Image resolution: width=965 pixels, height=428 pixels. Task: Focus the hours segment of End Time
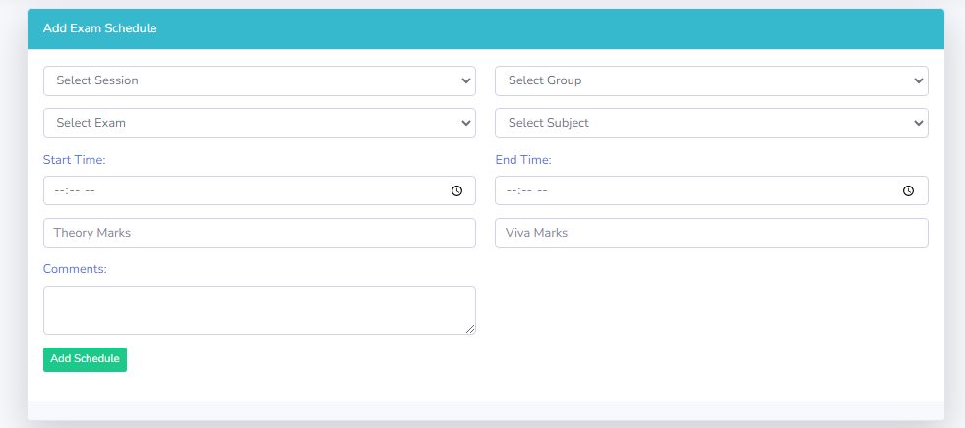511,191
